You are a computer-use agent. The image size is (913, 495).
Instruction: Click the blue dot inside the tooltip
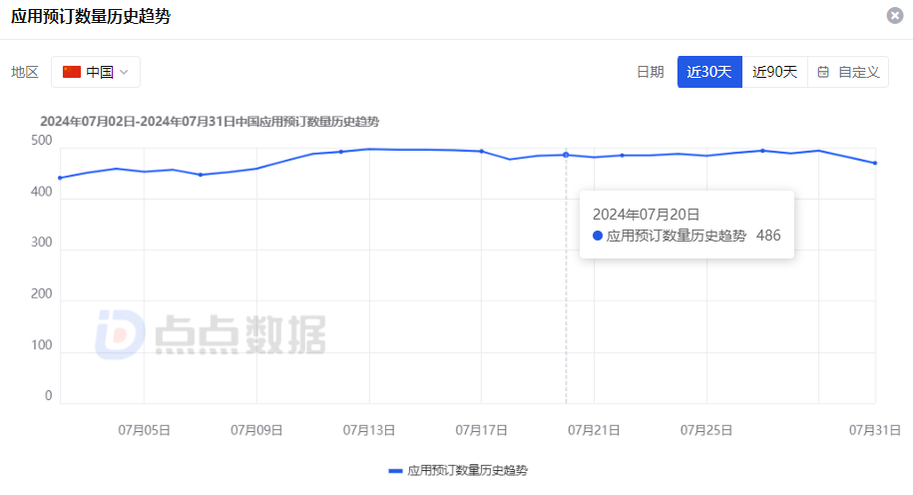point(598,236)
